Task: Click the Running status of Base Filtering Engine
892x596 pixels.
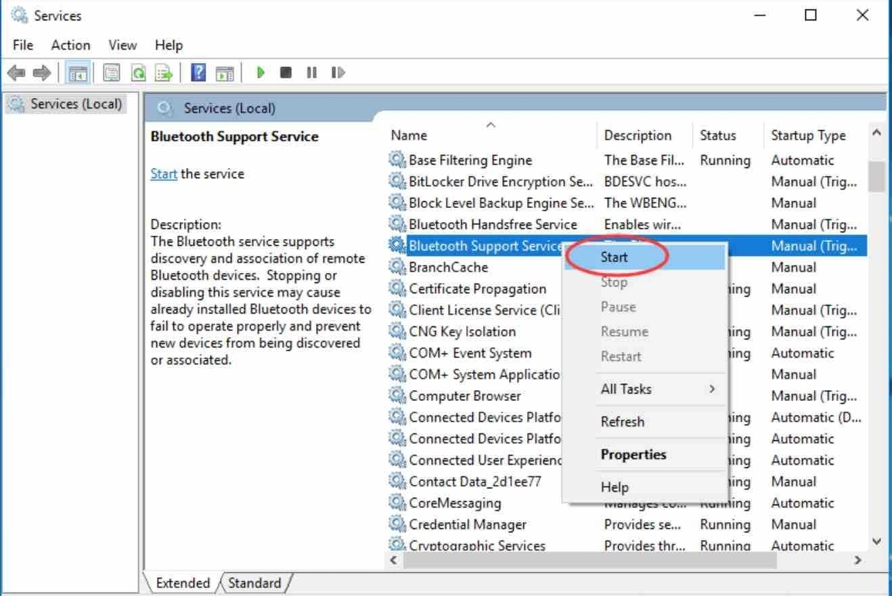Action: point(725,161)
